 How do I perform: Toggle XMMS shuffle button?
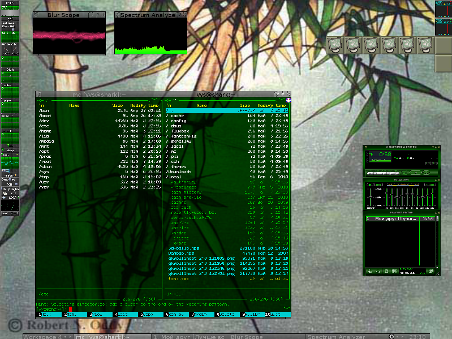click(416, 173)
